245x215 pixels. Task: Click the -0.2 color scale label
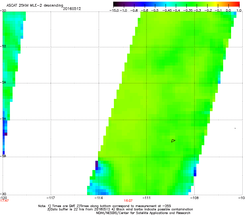[x=208, y=11]
